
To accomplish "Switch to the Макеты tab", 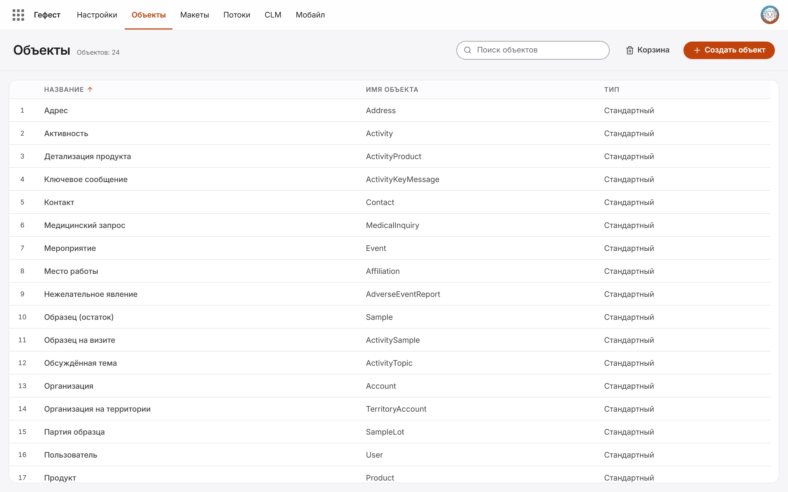I will coord(194,15).
